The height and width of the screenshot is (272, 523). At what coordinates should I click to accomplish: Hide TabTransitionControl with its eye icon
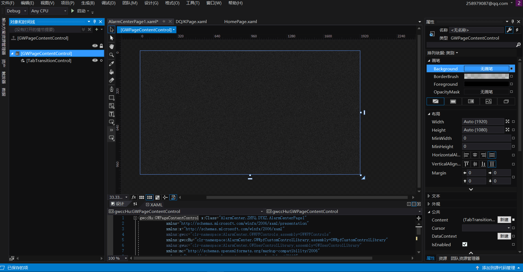pyautogui.click(x=95, y=60)
